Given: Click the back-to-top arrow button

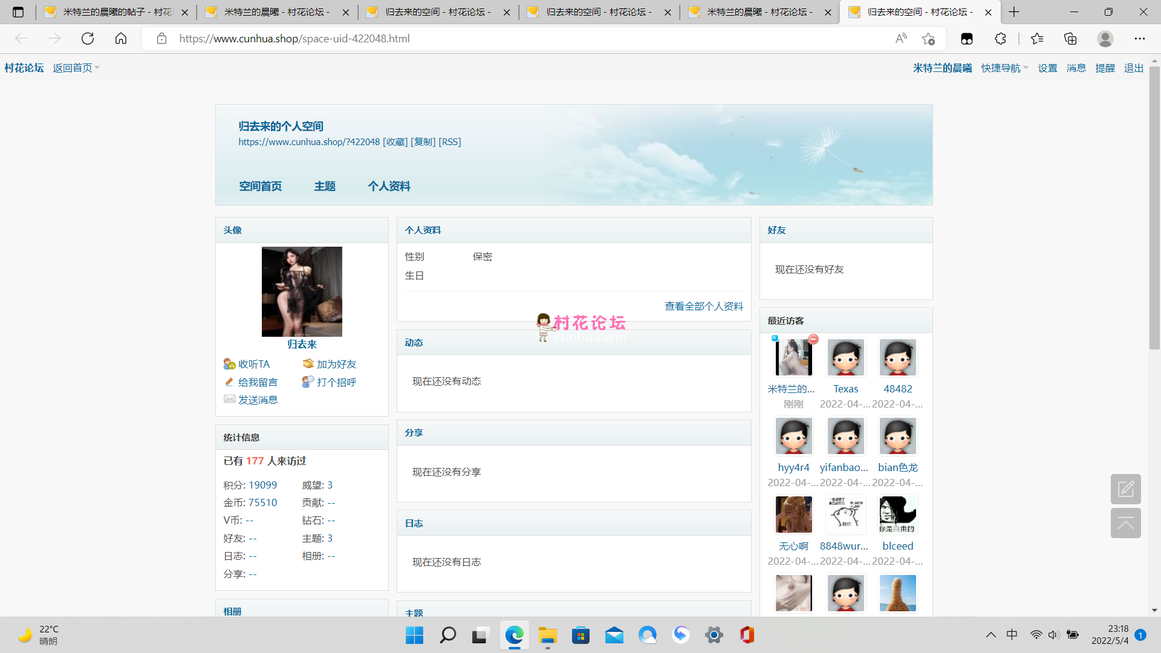Looking at the screenshot, I should [x=1126, y=523].
